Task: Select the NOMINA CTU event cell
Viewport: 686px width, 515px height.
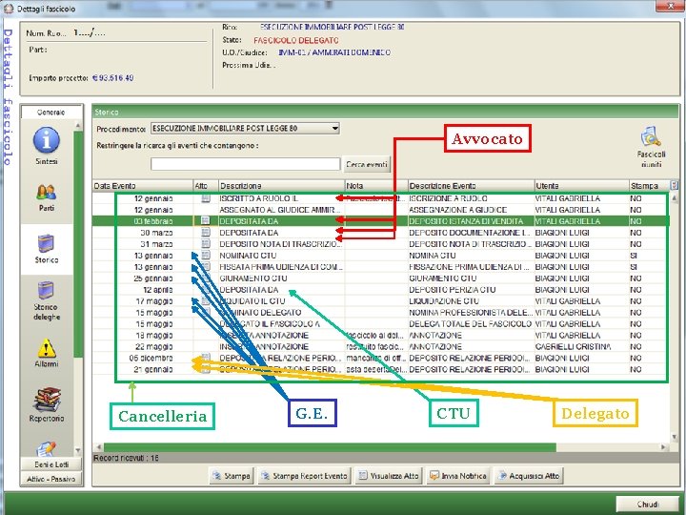Action: click(x=471, y=256)
